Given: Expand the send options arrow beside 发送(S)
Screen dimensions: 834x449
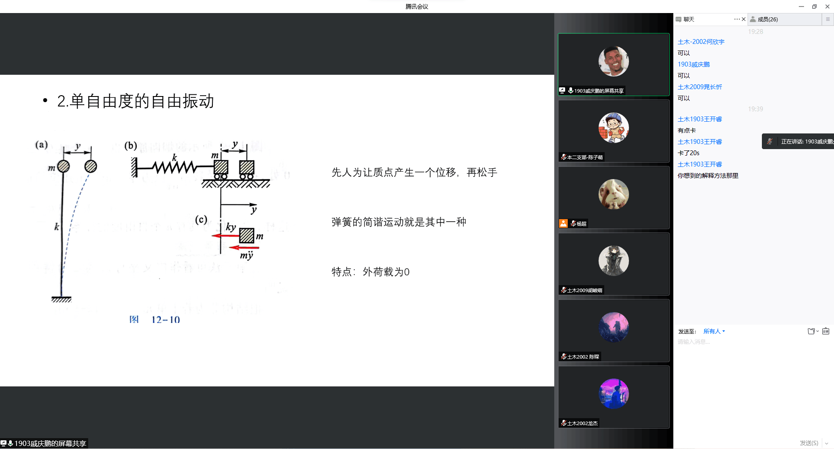Looking at the screenshot, I should (x=826, y=443).
